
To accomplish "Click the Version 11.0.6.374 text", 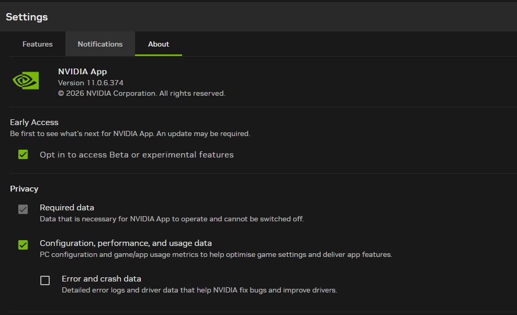I will 91,83.
